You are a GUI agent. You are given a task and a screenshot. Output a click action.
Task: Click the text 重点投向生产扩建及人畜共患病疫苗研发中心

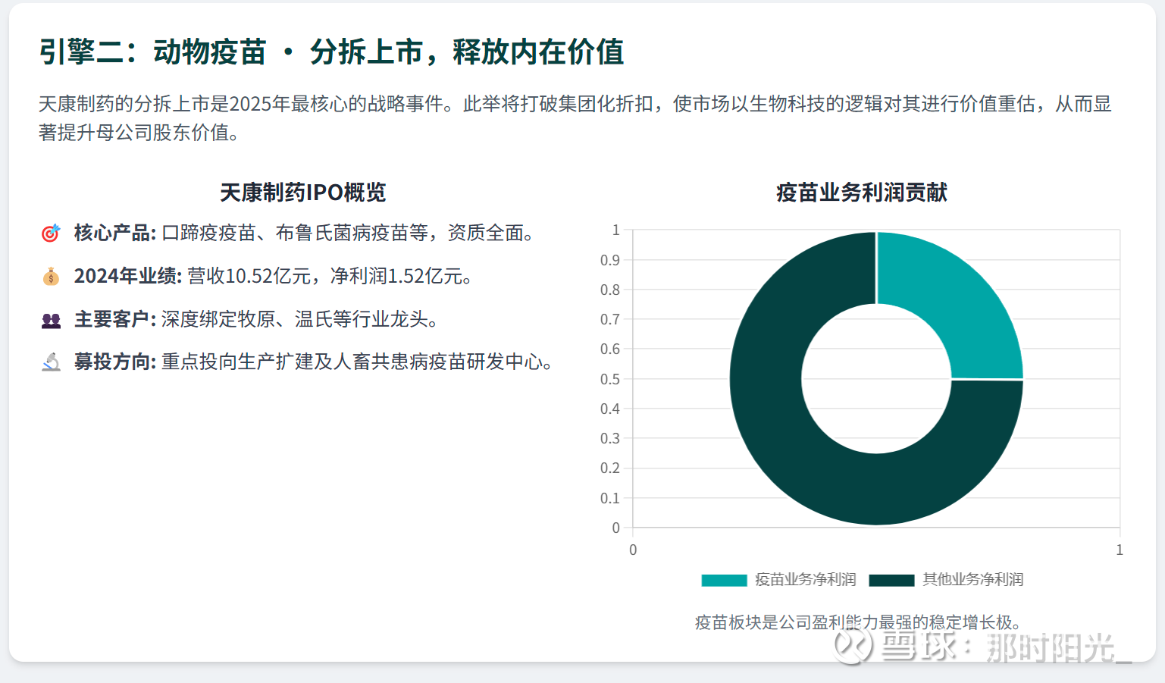click(352, 362)
